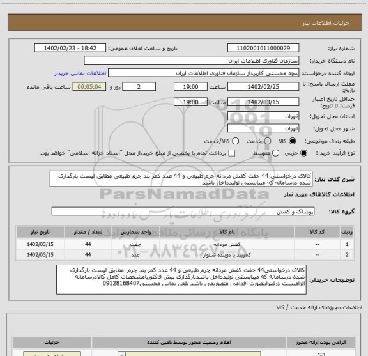The height and width of the screenshot is (356, 368).
Task: Click the کد کالا column header
Action: (317, 232)
